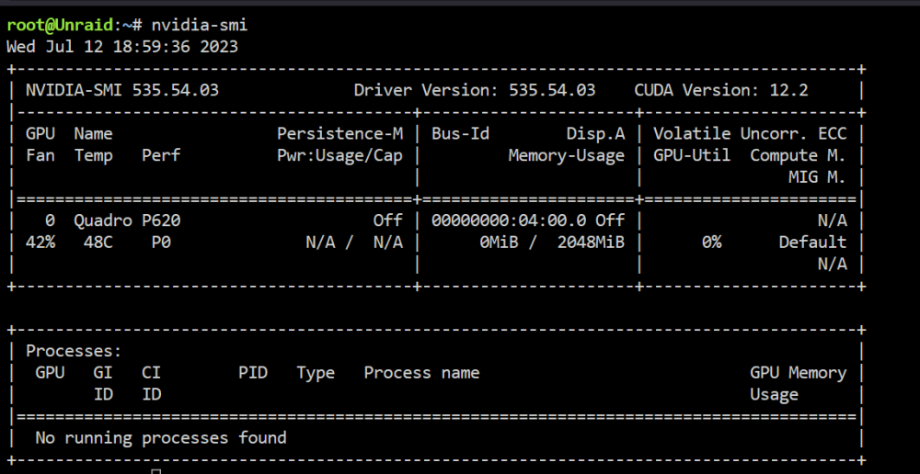The width and height of the screenshot is (920, 474).
Task: Click the No running processes found message
Action: pyautogui.click(x=161, y=437)
